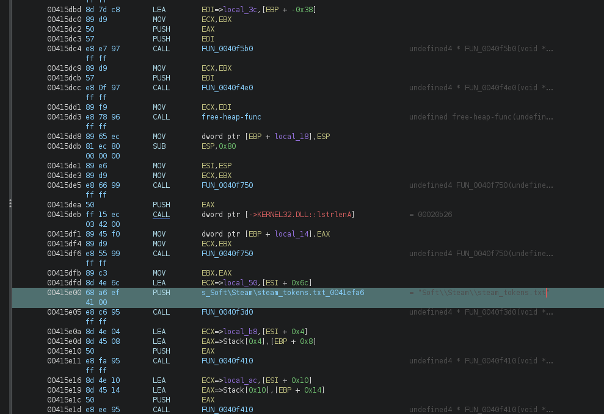Viewport: 604px width, 414px height.
Task: Click the local_14 variable reference
Action: click(x=291, y=234)
